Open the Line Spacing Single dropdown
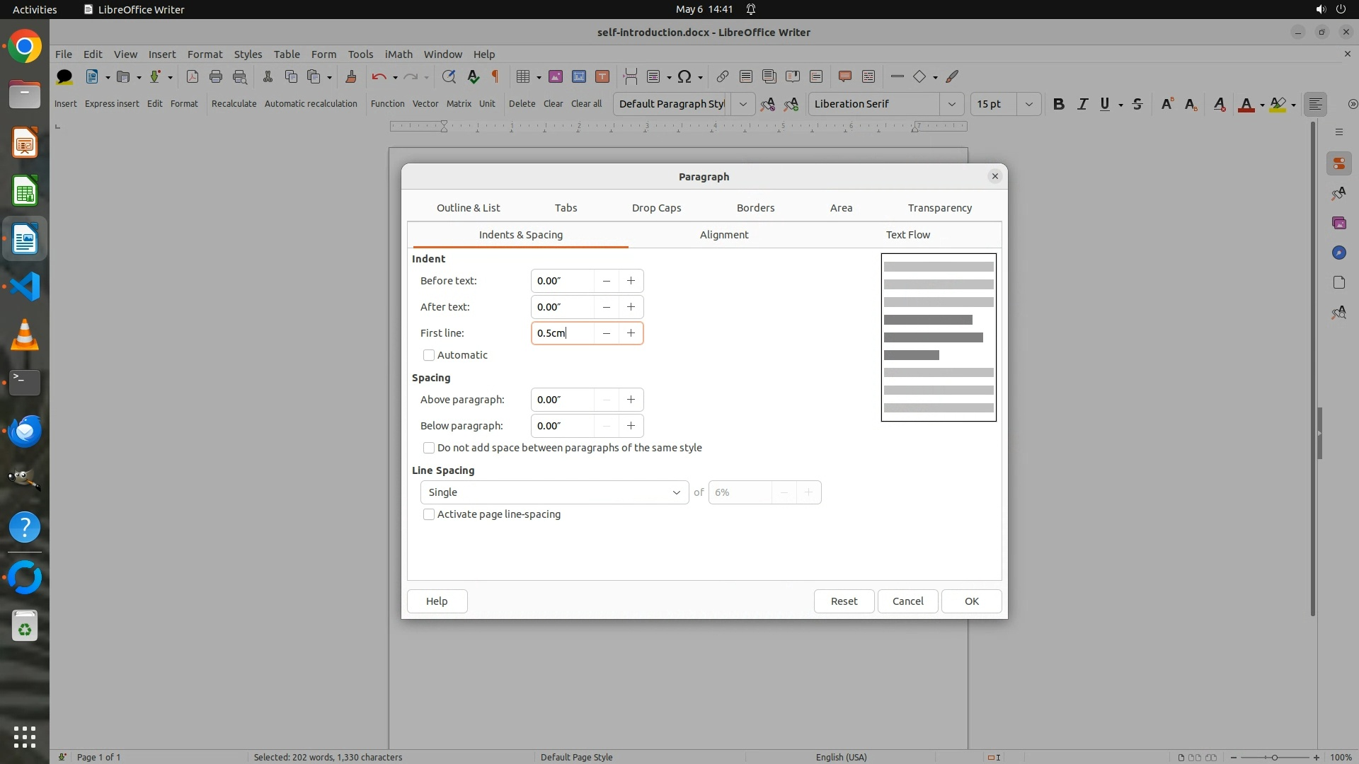1359x764 pixels. (554, 492)
